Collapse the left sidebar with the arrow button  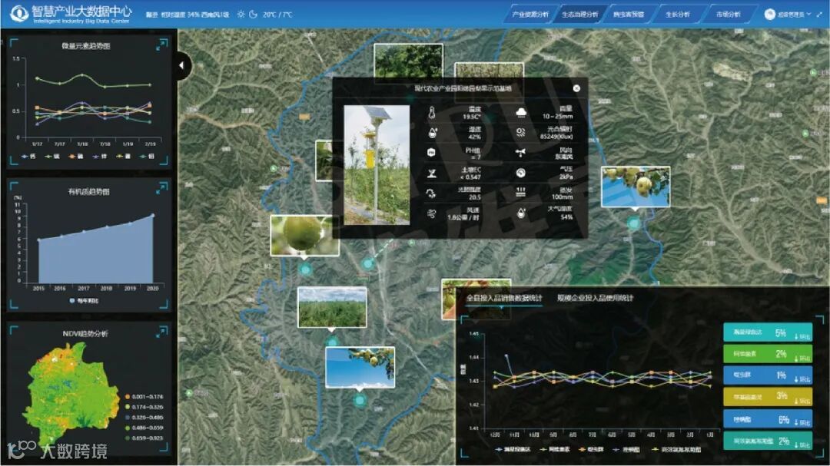pyautogui.click(x=183, y=65)
